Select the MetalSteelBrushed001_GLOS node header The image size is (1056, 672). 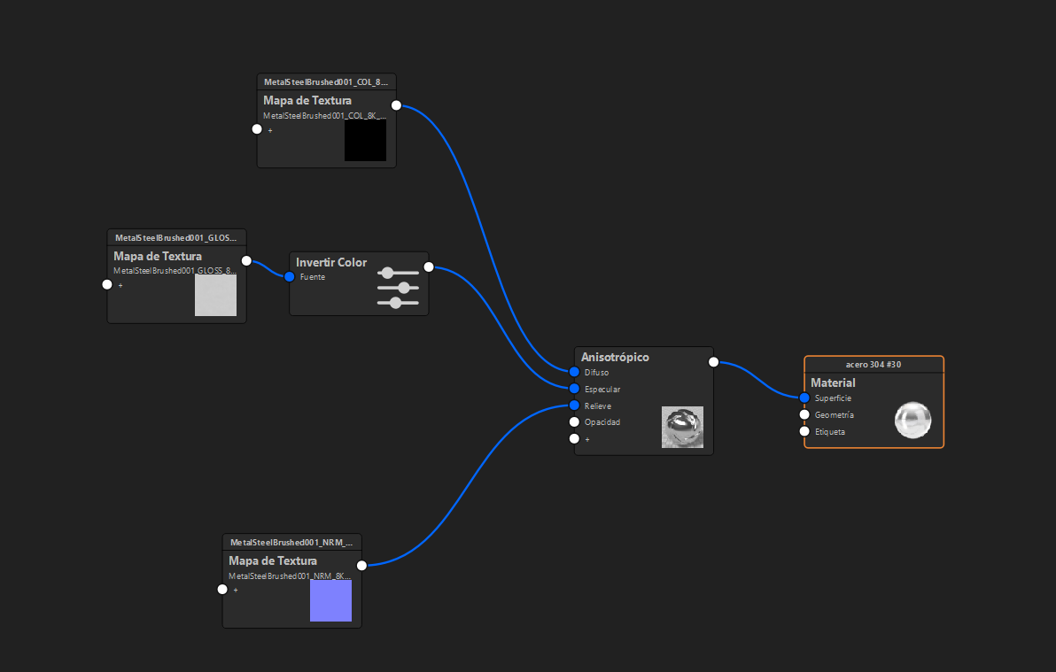176,237
